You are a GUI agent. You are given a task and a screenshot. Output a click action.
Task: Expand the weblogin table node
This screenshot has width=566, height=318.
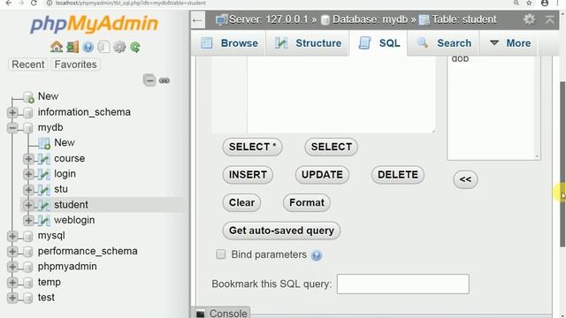click(28, 220)
